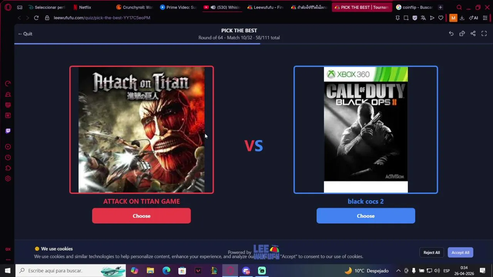The width and height of the screenshot is (493, 277).
Task: Click the address bar URL field
Action: tap(102, 18)
